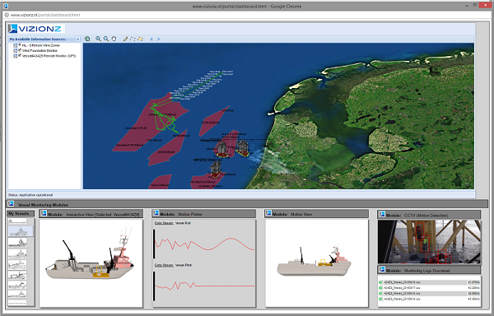
Task: Click the VIZIONZ logo
Action: pos(36,29)
